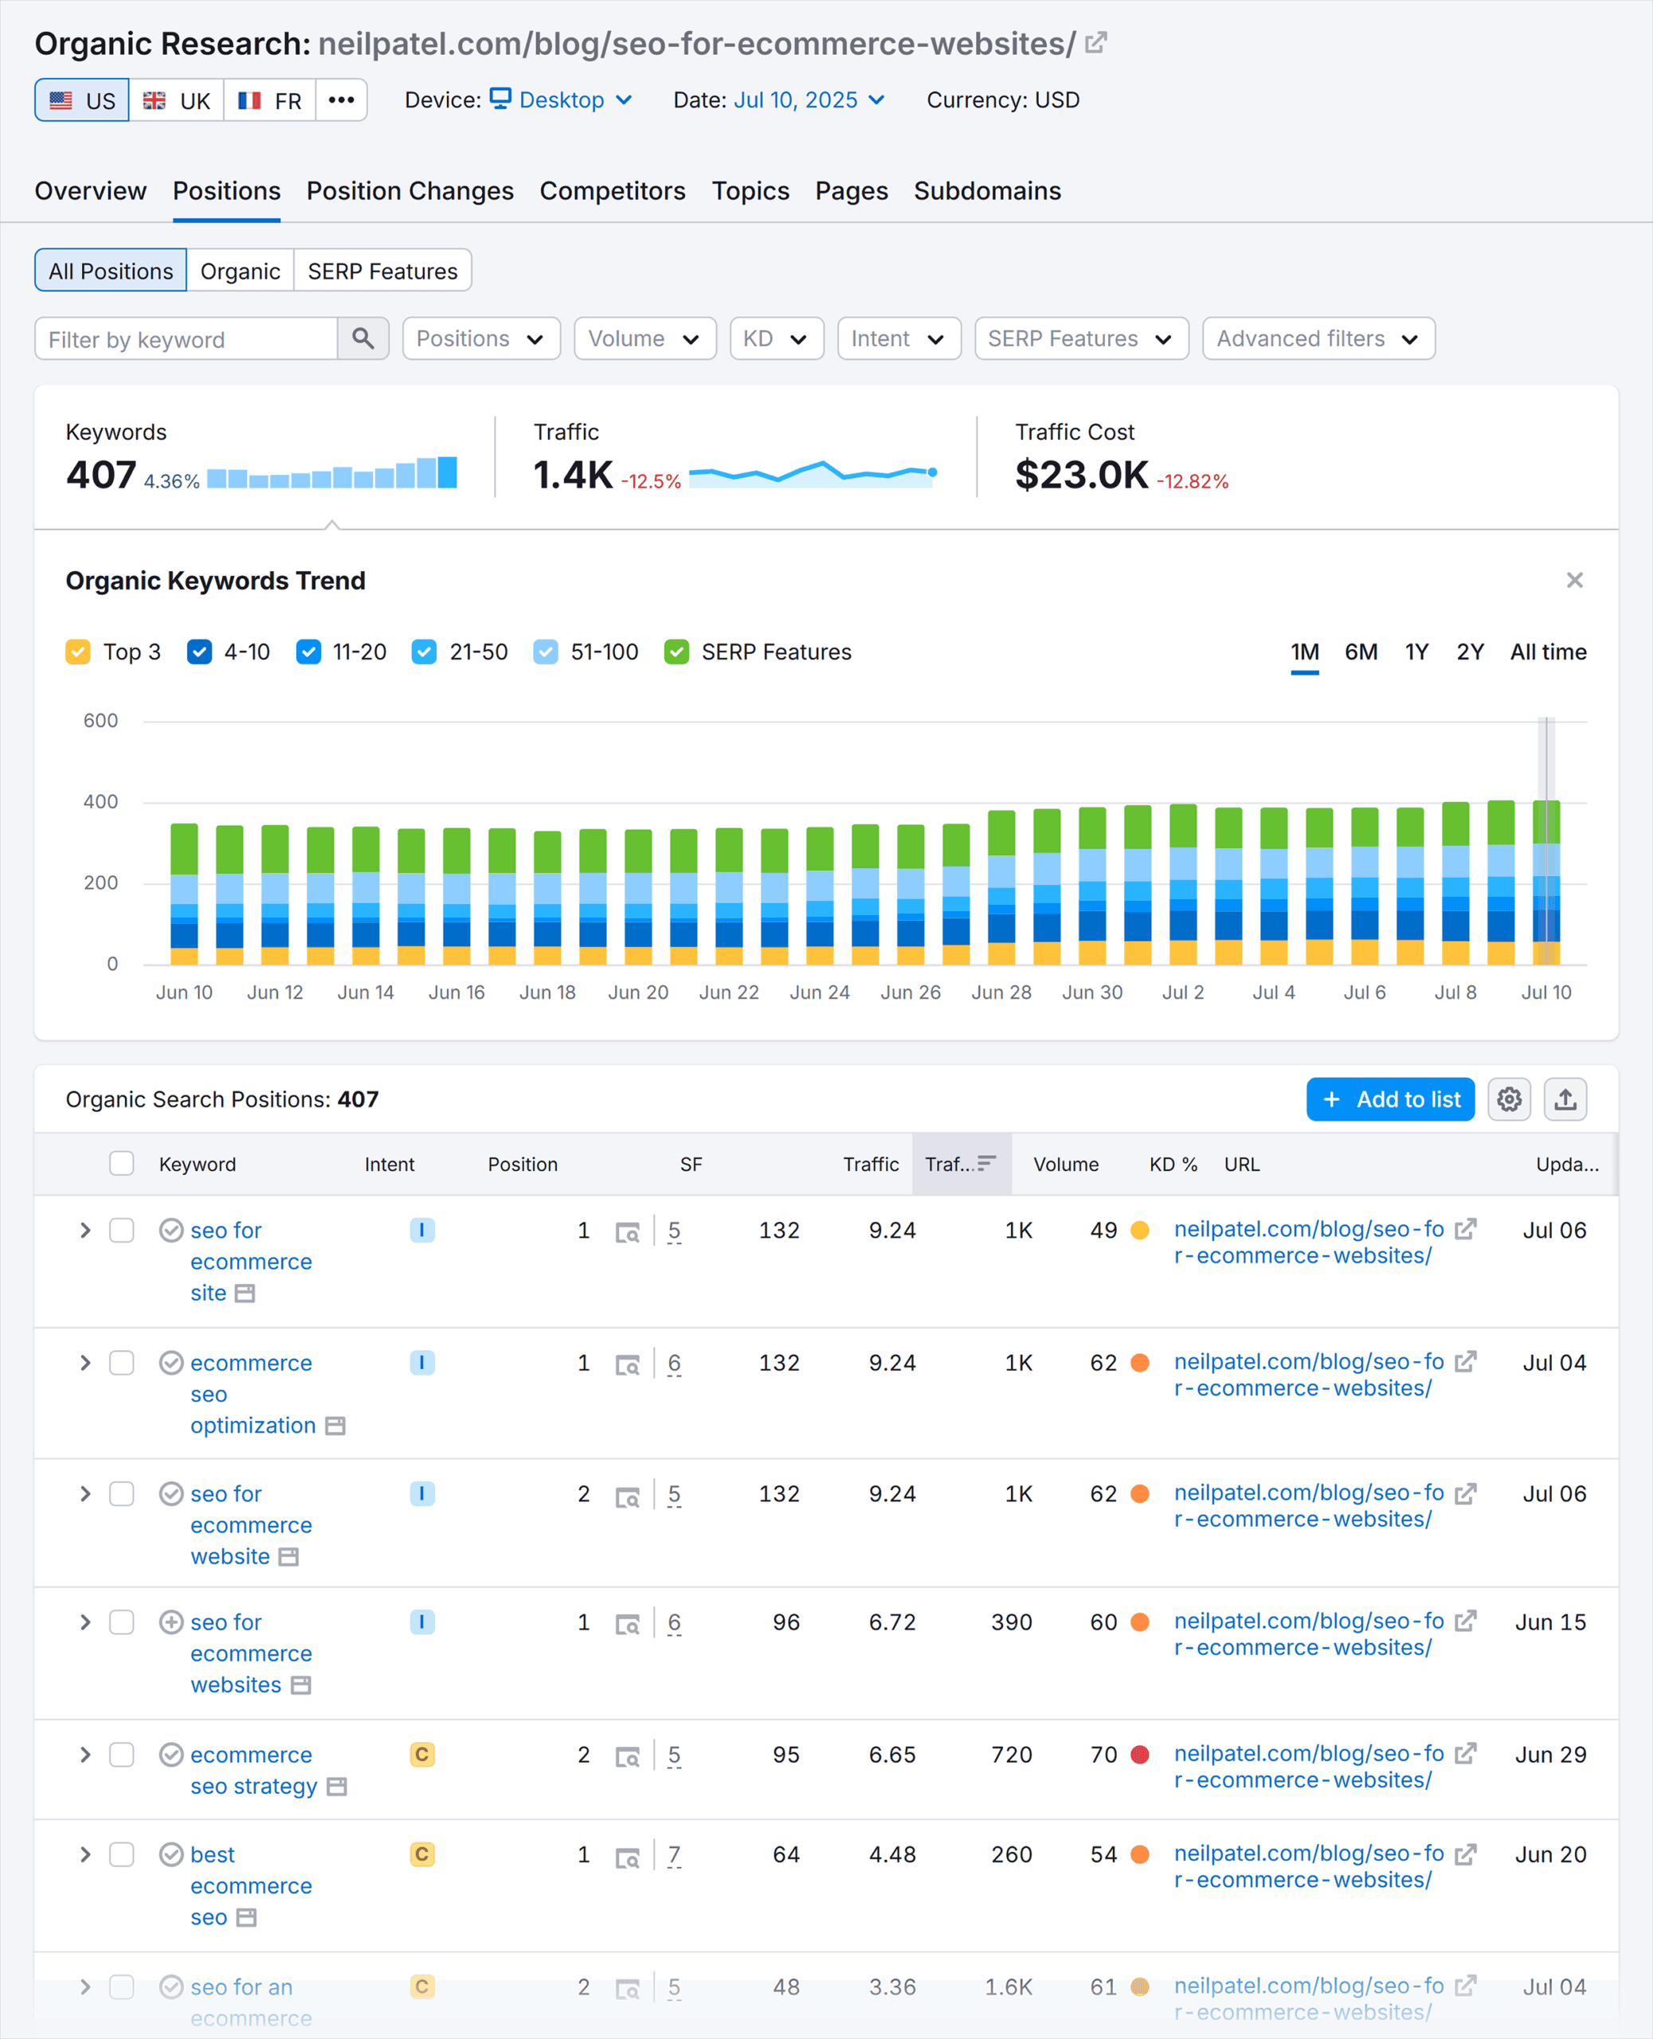The height and width of the screenshot is (2039, 1653).
Task: Click the SERP page icon after ecommerce seo optimization
Action: pyautogui.click(x=335, y=1426)
